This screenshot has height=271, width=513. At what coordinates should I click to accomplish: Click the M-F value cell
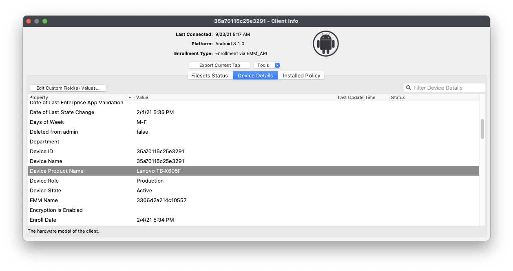(142, 122)
